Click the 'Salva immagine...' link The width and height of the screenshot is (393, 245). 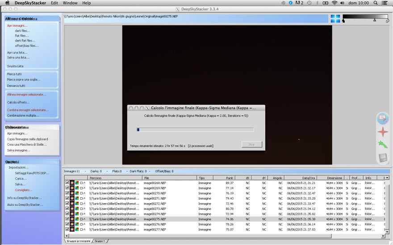tap(18, 150)
